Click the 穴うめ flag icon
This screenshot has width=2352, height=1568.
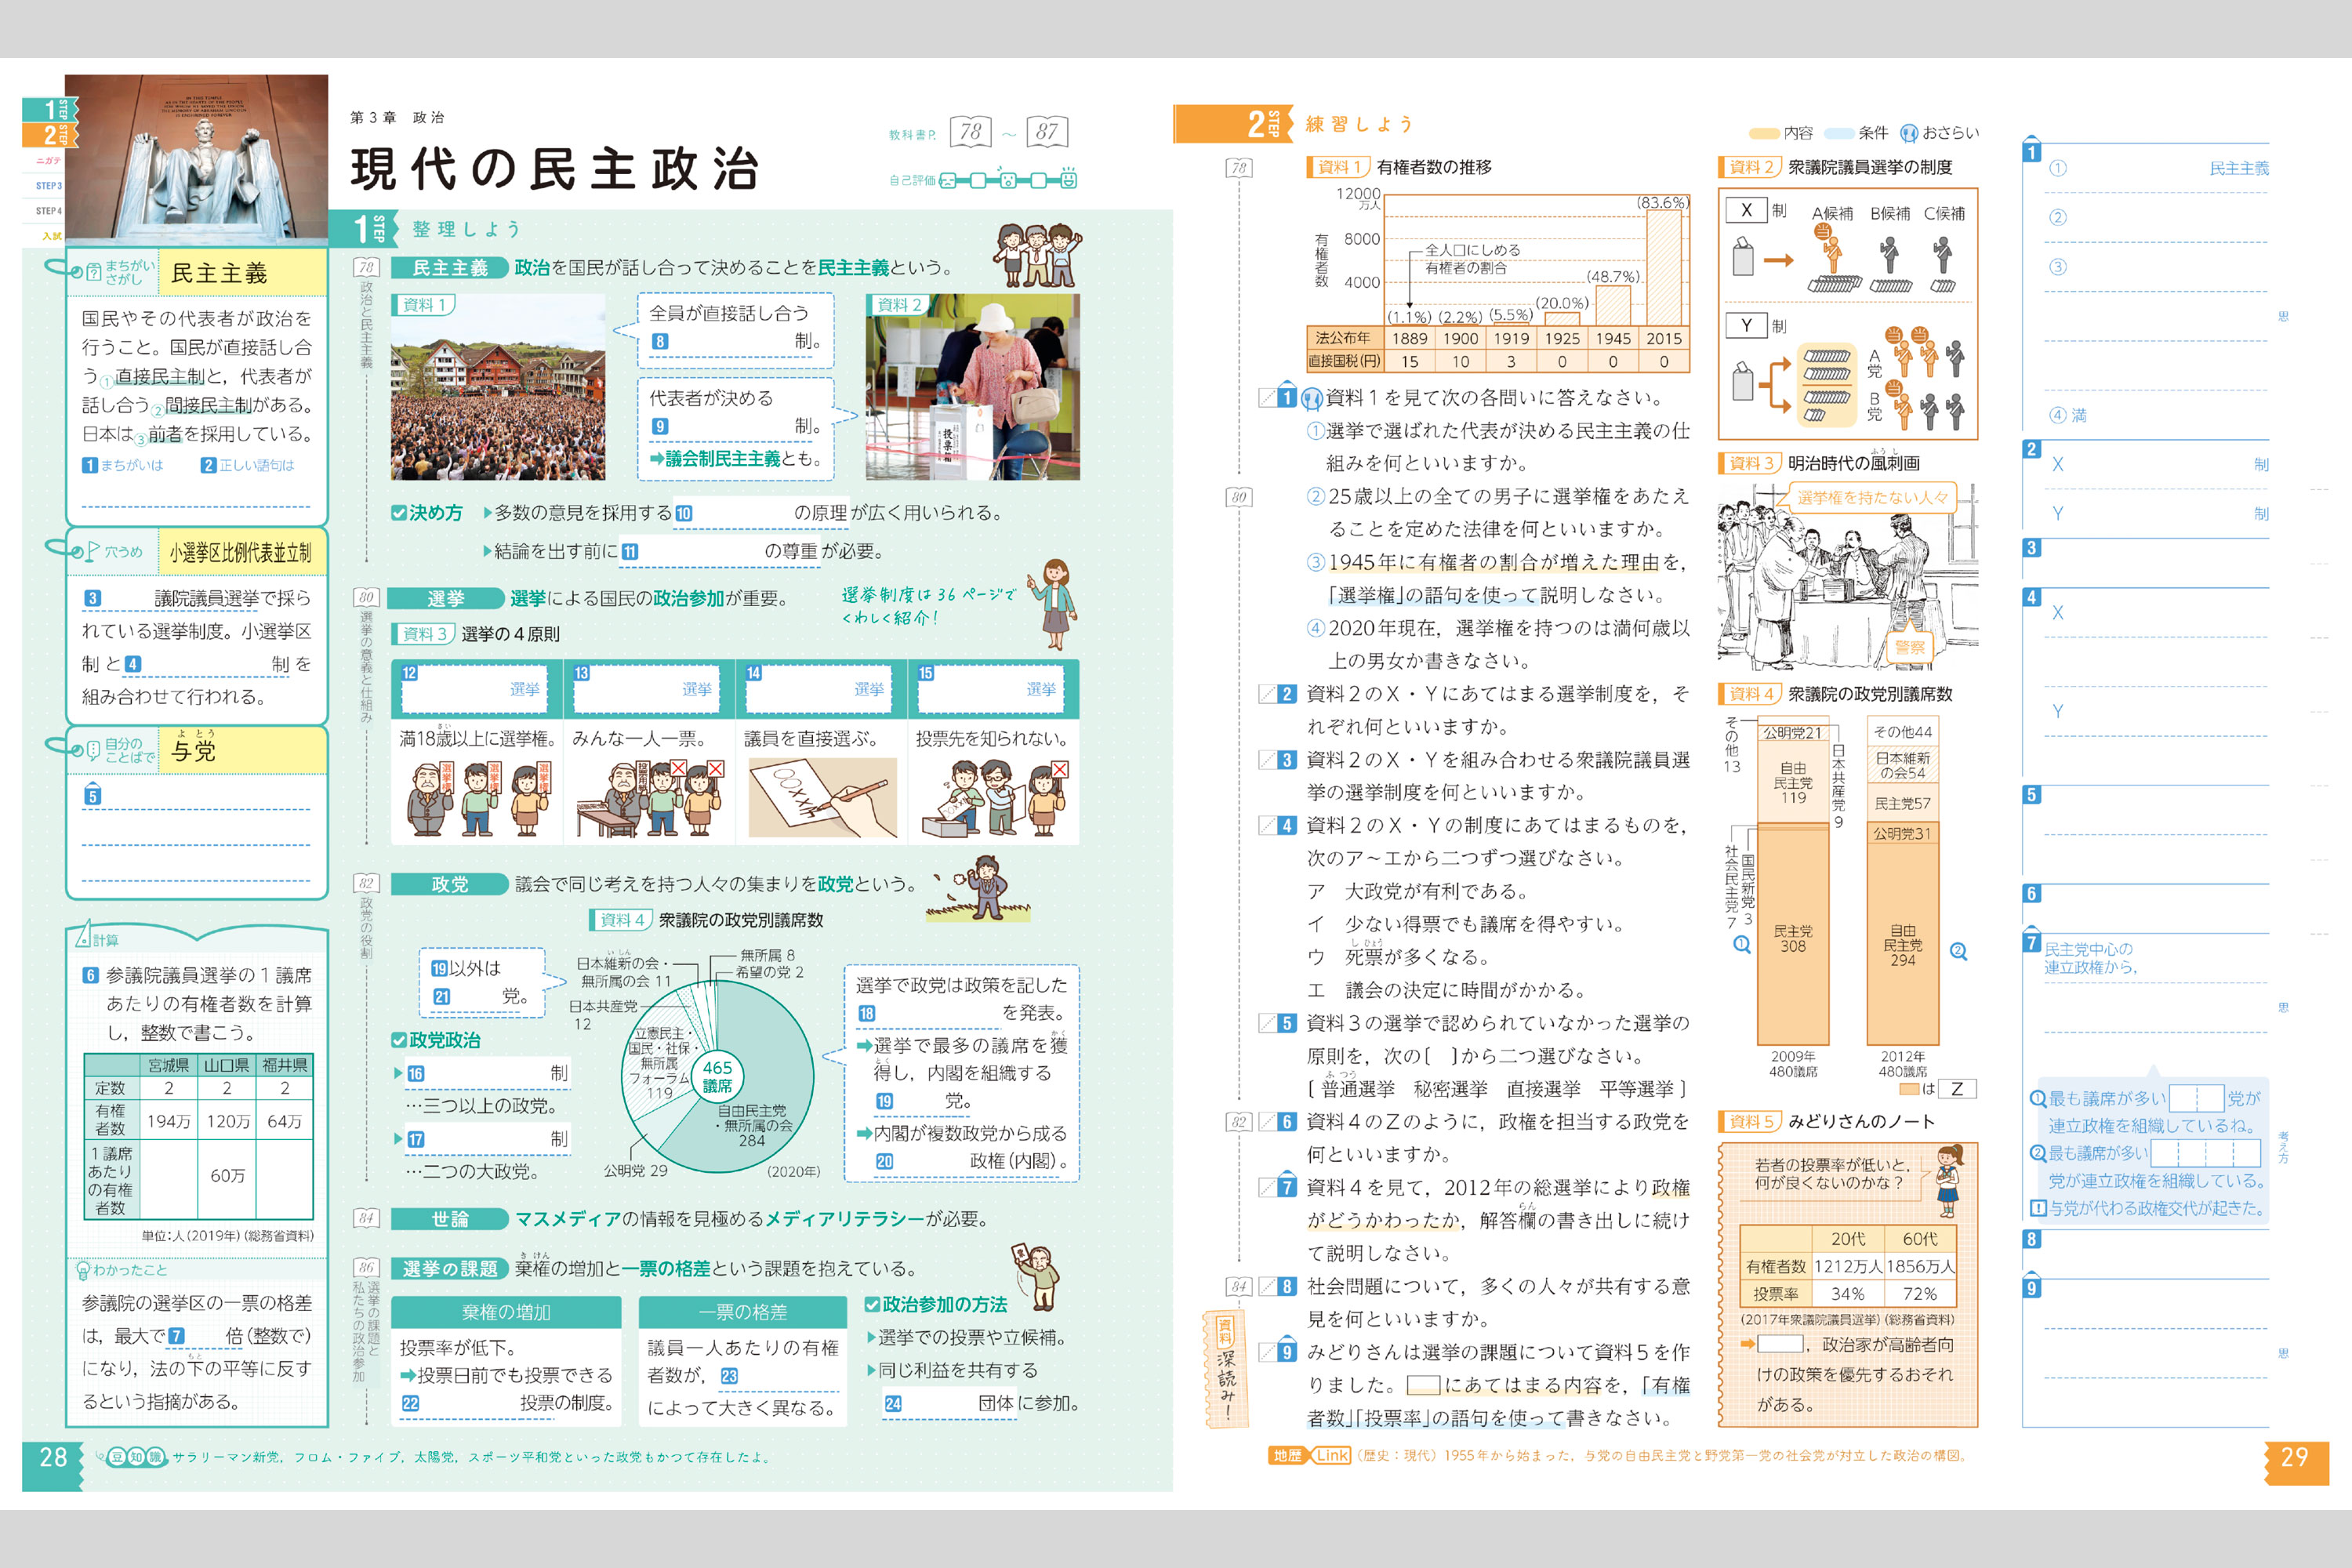[93, 551]
